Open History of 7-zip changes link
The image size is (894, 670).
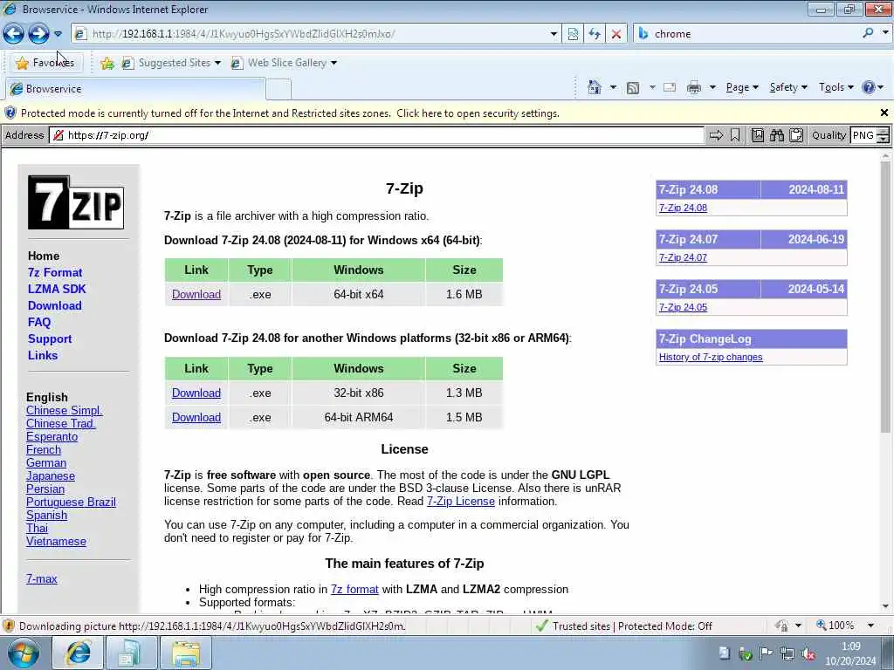coord(711,357)
